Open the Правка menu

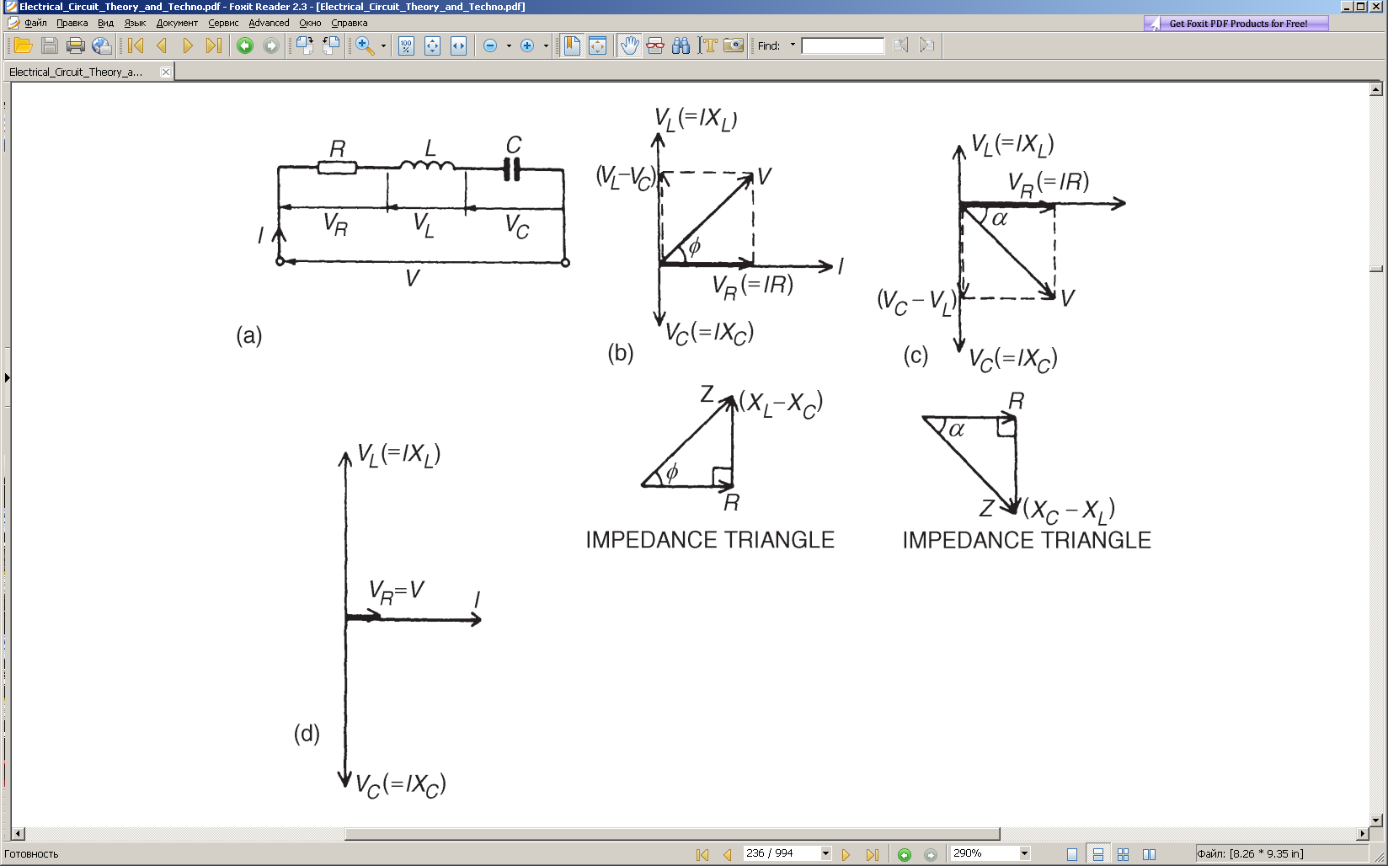pyautogui.click(x=72, y=23)
